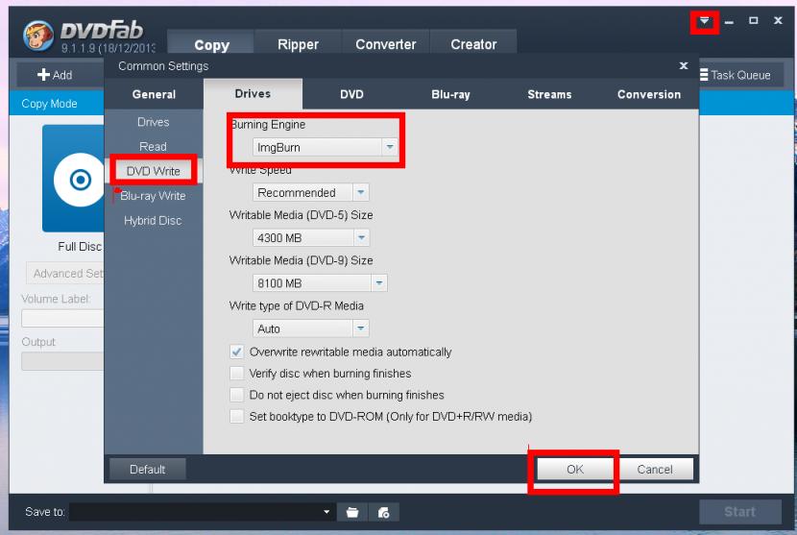Close the Common Settings dialog
This screenshot has height=535, width=797.
pos(684,65)
